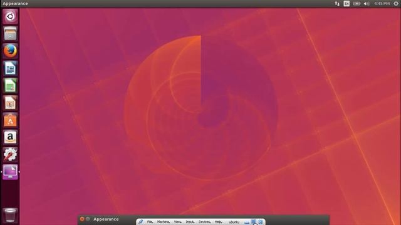Open LibreOffice Writer from the launcher

tap(10, 68)
